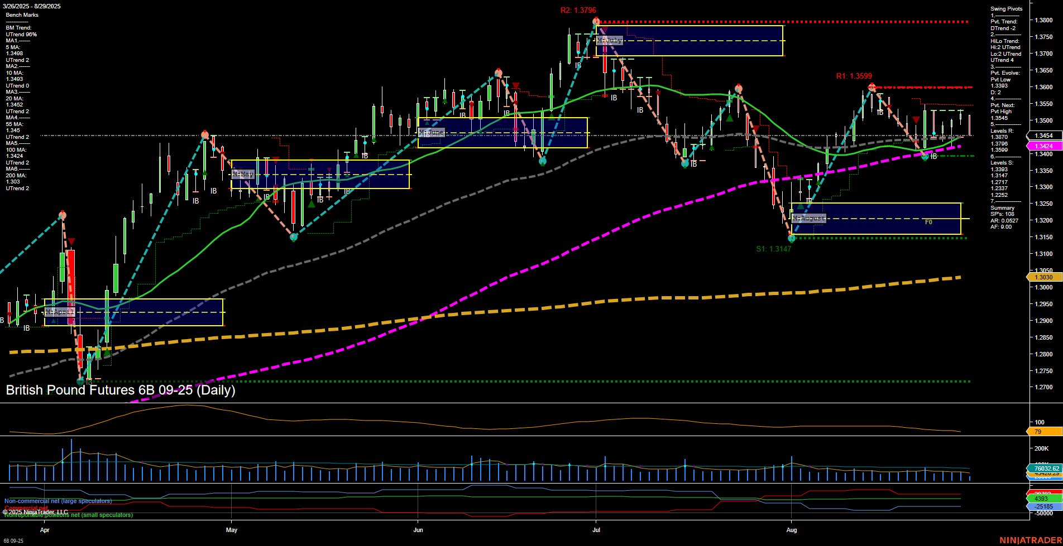The height and width of the screenshot is (546, 1063).
Task: Click the British Pound Futures chart title
Action: [121, 390]
